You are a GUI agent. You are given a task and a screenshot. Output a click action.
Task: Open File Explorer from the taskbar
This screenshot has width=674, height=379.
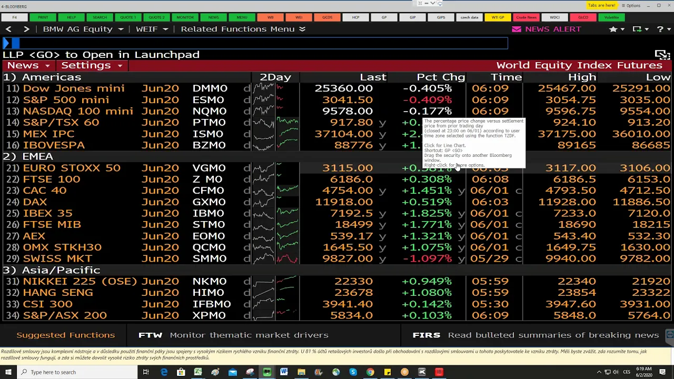click(x=301, y=372)
